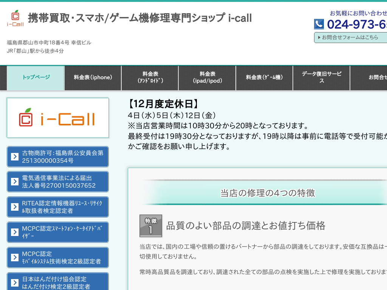Click the phone receiver icon beside the contact number

point(319,24)
